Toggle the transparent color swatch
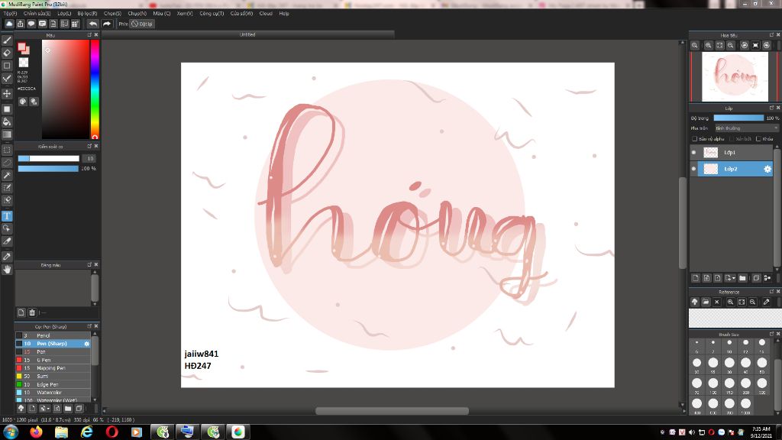 coord(24,63)
